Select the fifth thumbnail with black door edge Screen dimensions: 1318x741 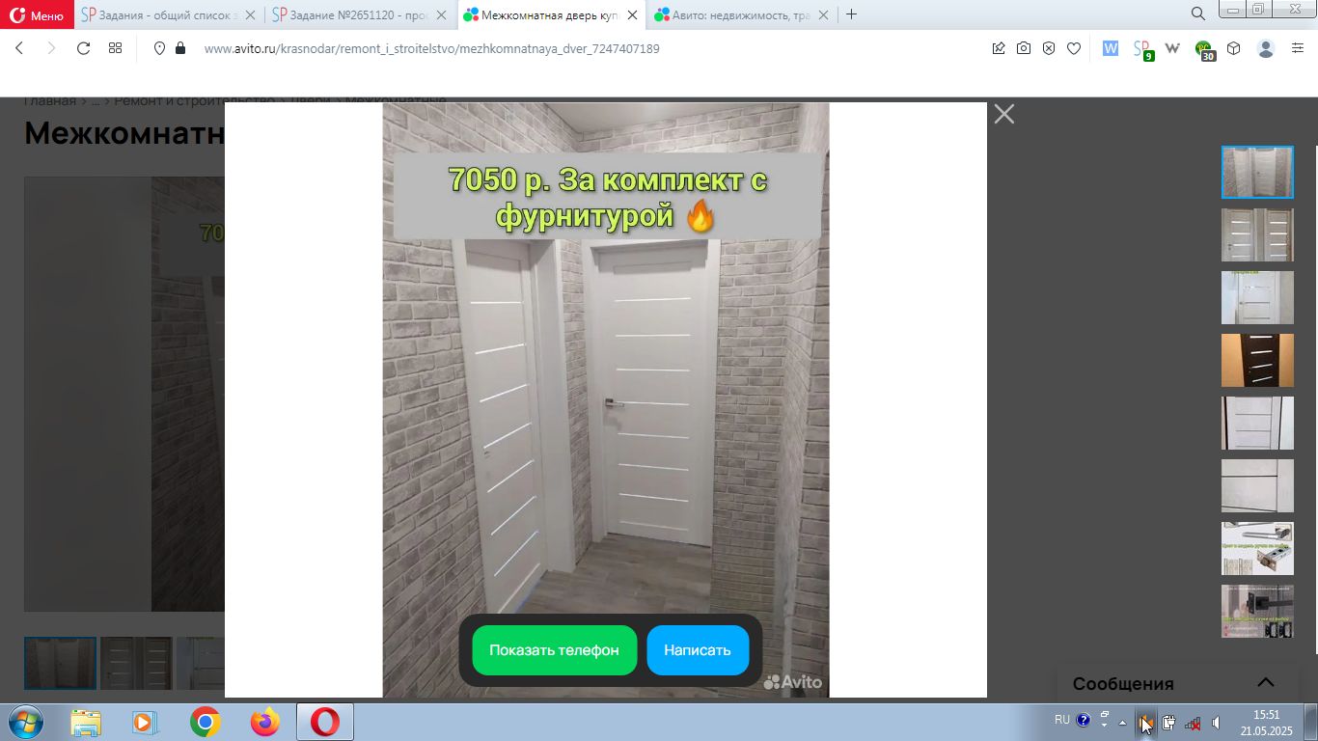pyautogui.click(x=1257, y=424)
